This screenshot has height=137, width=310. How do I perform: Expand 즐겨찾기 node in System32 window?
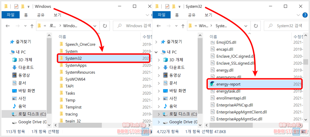pos(156,42)
